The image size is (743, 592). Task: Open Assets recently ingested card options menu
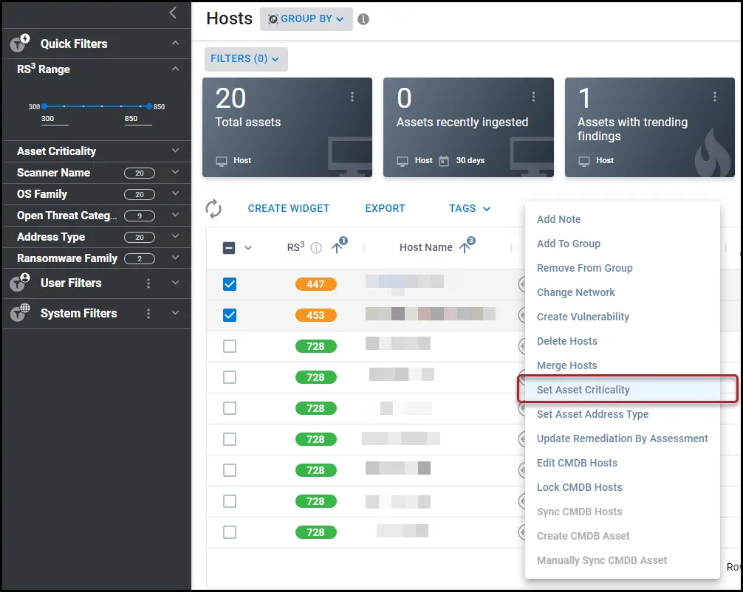pos(533,97)
